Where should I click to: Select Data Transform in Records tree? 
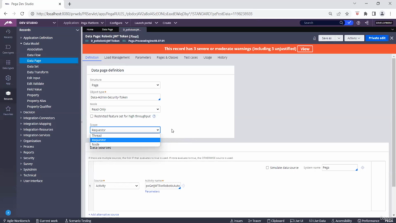tap(38, 72)
